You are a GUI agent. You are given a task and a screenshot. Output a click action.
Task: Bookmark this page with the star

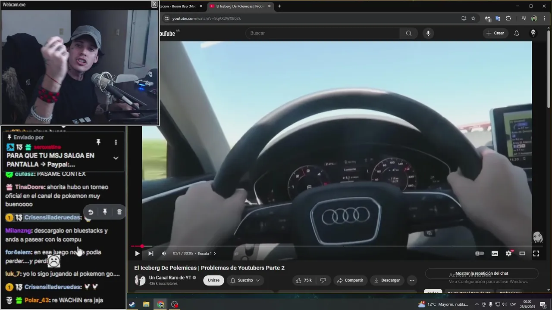473,19
